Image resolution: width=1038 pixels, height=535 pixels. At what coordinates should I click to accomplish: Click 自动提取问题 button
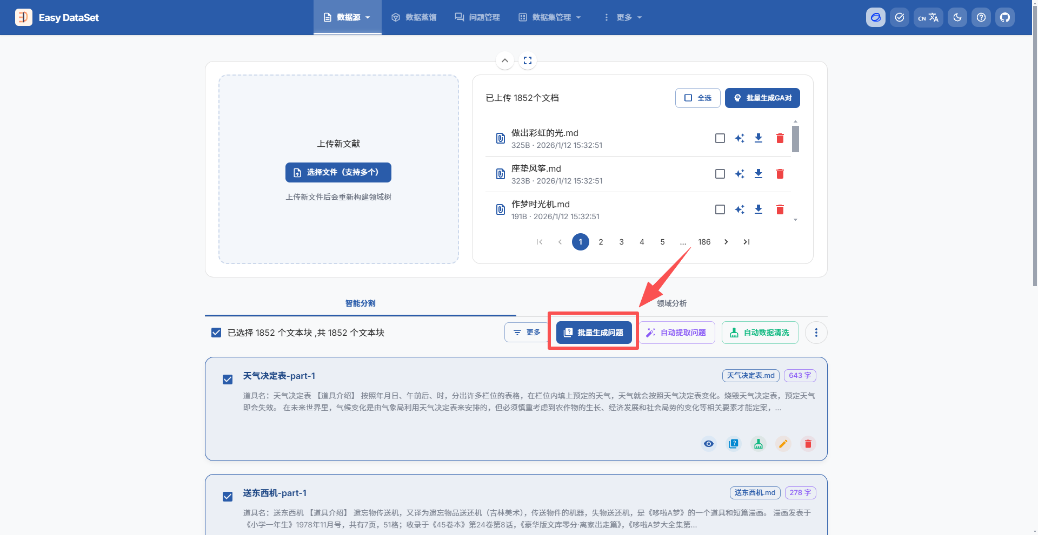click(x=677, y=333)
